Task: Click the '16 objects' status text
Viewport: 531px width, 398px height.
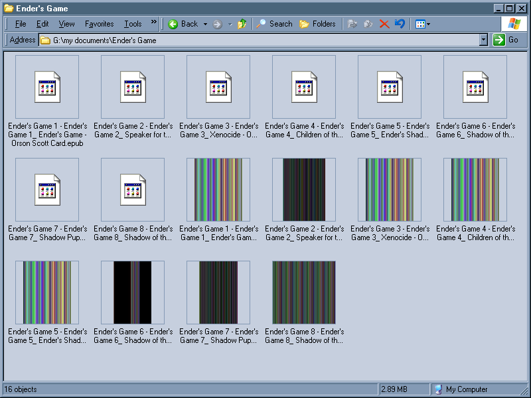Action: [x=21, y=389]
